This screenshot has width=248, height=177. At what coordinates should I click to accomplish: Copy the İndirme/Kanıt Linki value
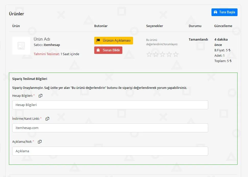click(x=47, y=119)
